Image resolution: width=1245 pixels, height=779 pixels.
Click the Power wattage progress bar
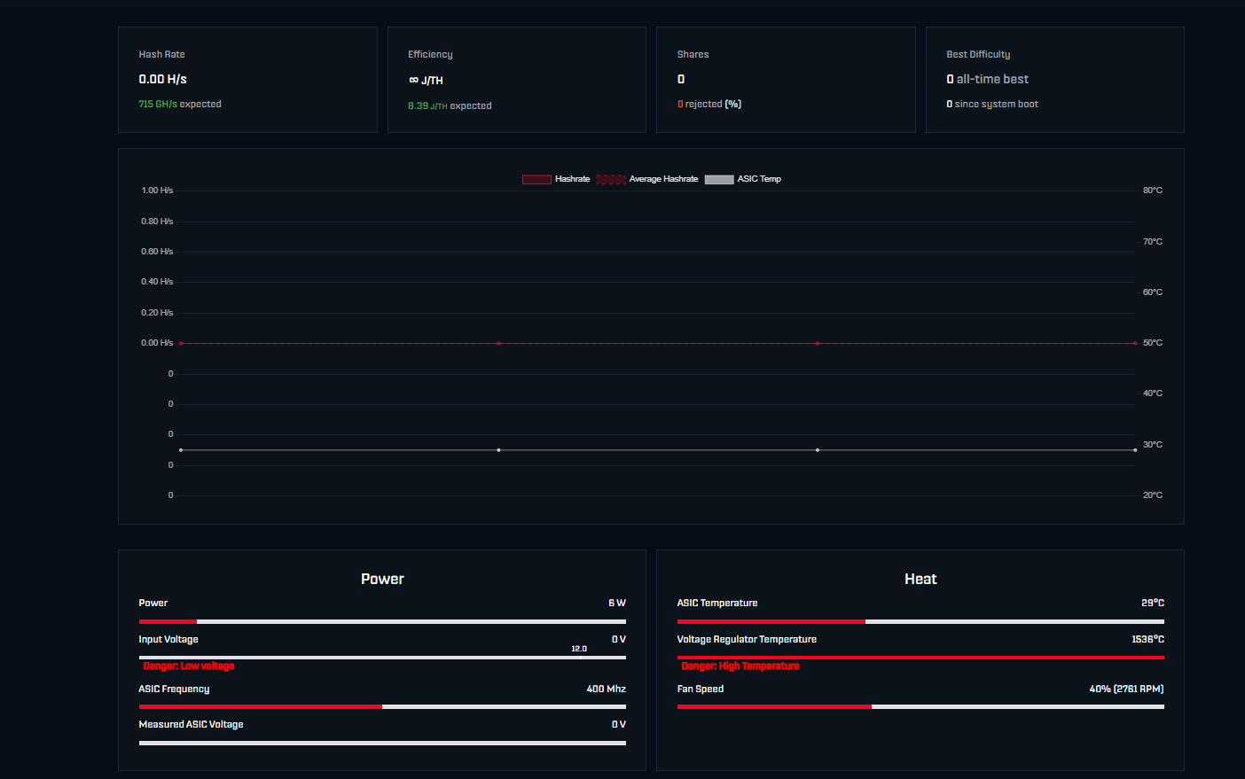[382, 621]
